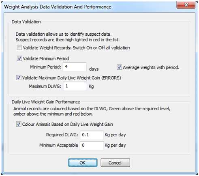Click the 'Maximum DLWG:' field label
The image size is (199, 176).
45,86
